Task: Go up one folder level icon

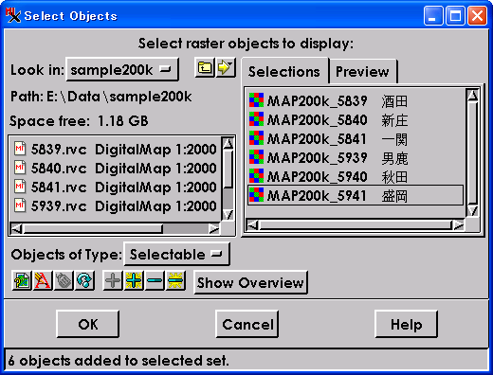Action: [x=205, y=67]
